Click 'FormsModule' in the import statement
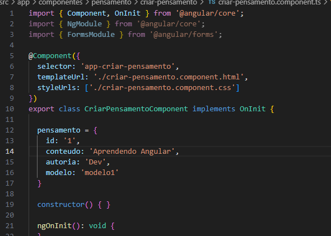This screenshot has height=236, width=331. pyautogui.click(x=91, y=34)
